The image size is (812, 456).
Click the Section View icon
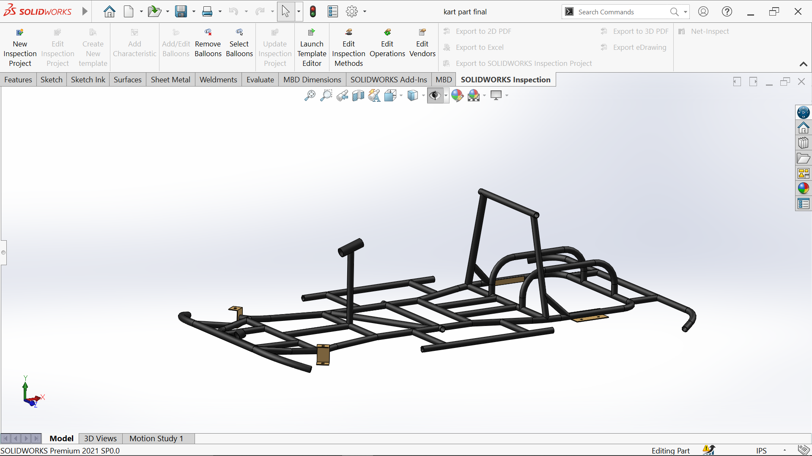358,96
